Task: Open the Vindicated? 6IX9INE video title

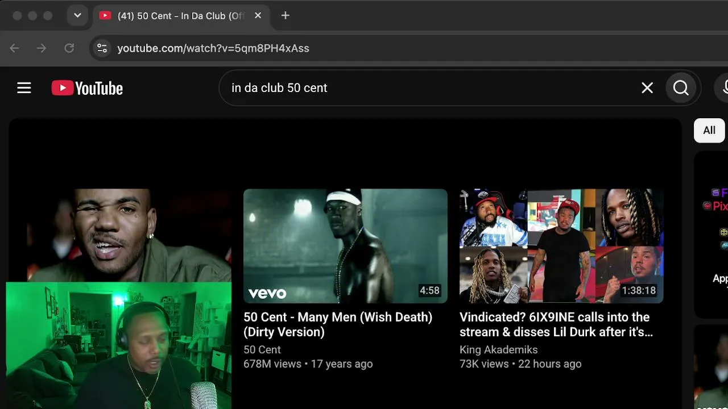Action: [556, 324]
